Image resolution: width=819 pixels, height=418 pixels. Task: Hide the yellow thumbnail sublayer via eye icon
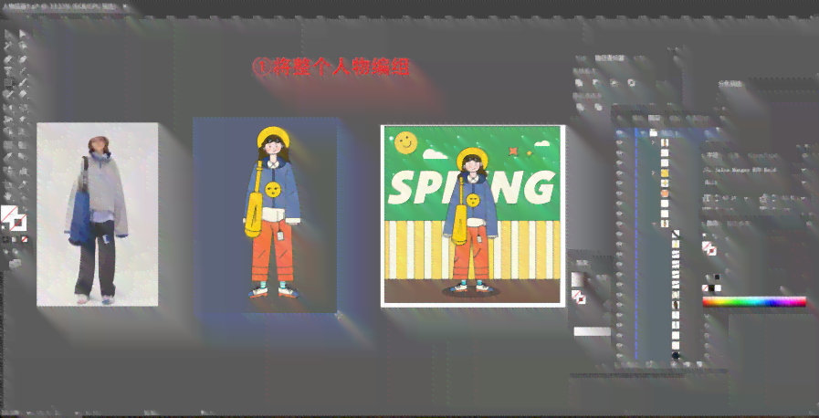coord(619,172)
